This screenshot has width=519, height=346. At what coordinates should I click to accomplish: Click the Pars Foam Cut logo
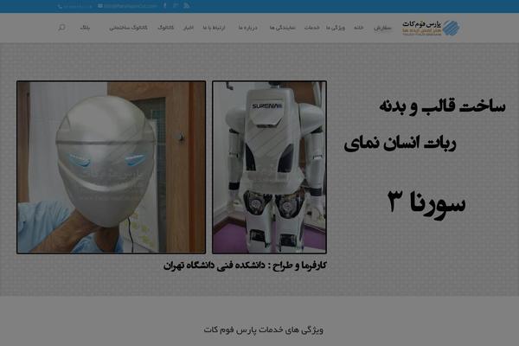point(431,28)
